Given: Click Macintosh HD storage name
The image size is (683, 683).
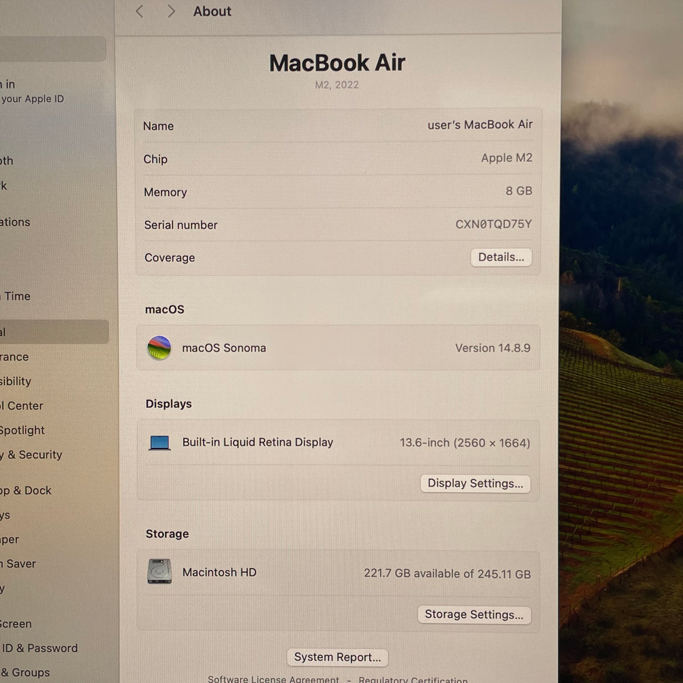Looking at the screenshot, I should pyautogui.click(x=220, y=572).
